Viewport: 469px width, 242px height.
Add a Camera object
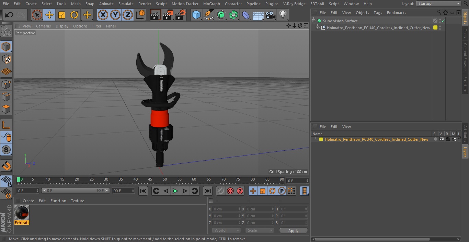pos(271,15)
